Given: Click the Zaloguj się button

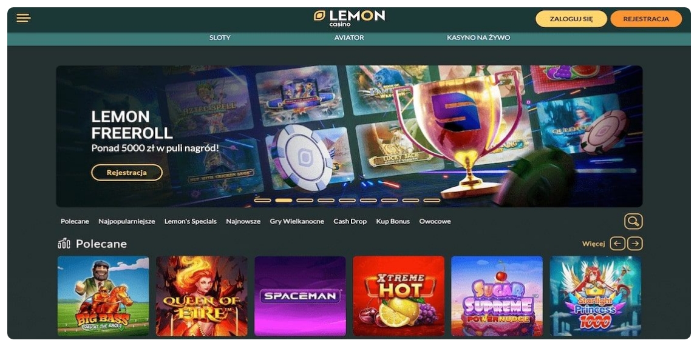Looking at the screenshot, I should click(571, 19).
